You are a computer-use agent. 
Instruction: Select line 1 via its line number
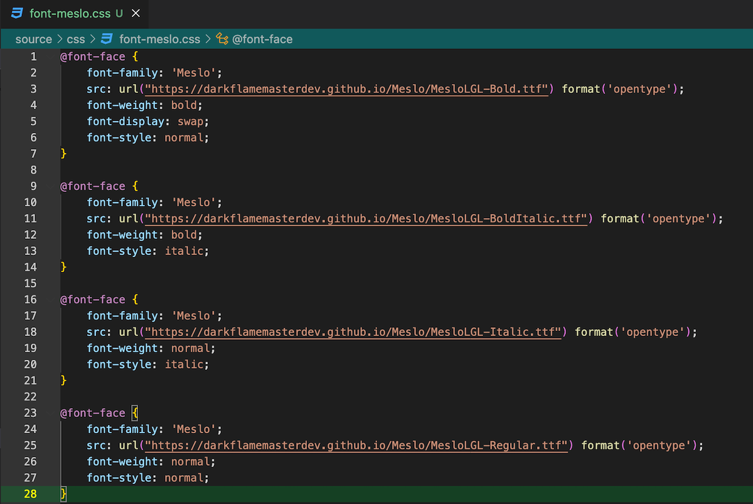[33, 56]
